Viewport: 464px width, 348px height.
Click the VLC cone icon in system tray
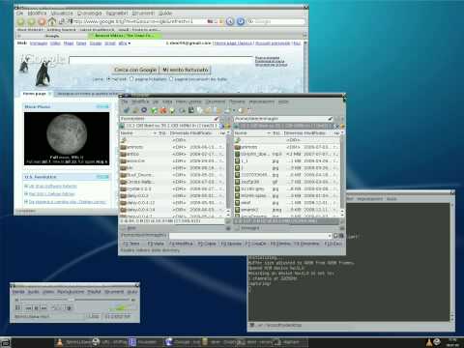[x=429, y=342]
